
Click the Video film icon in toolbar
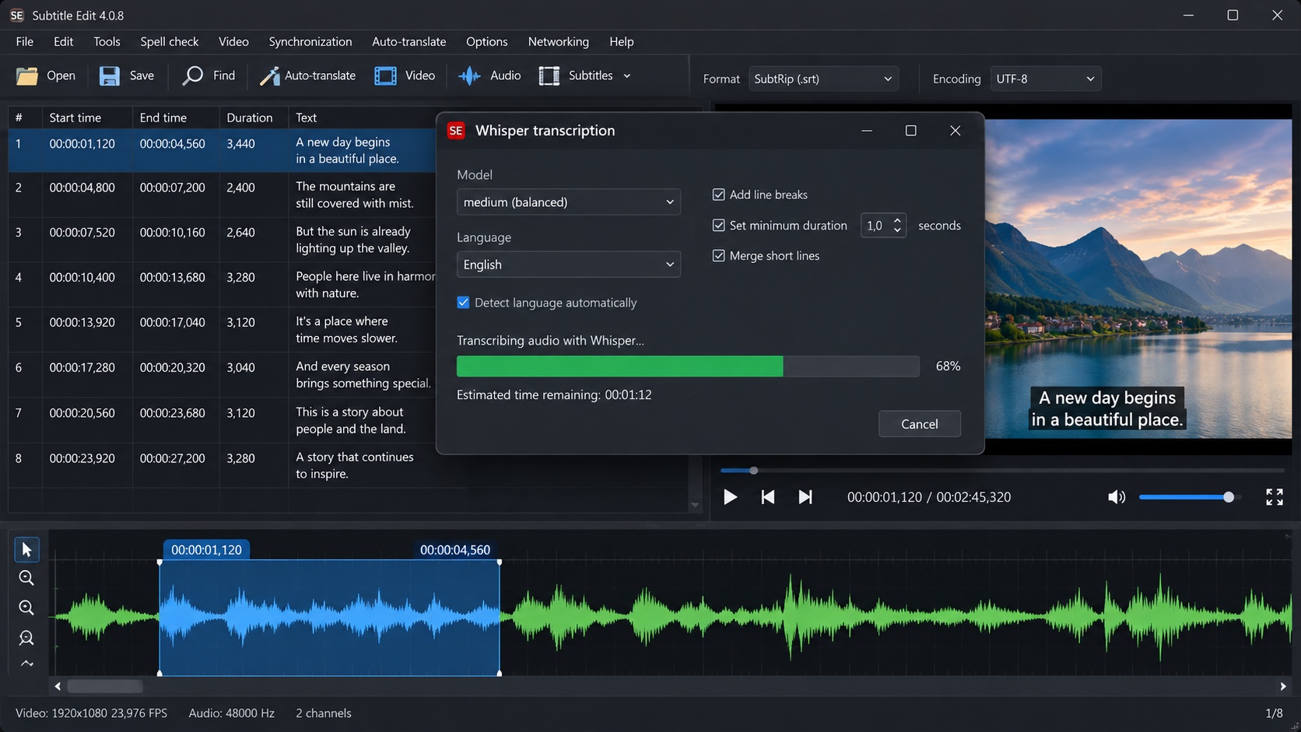[x=385, y=75]
